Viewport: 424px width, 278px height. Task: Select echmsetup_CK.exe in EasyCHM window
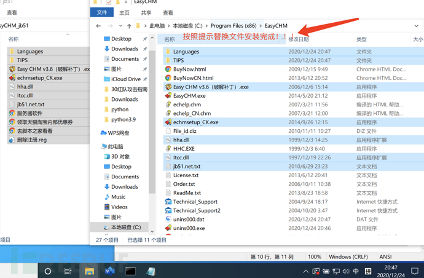[x=195, y=122]
